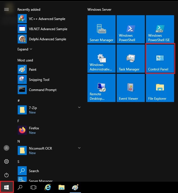Expand the Nicomsoft OCR folder chevron
This screenshot has width=178, height=193.
click(x=79, y=148)
